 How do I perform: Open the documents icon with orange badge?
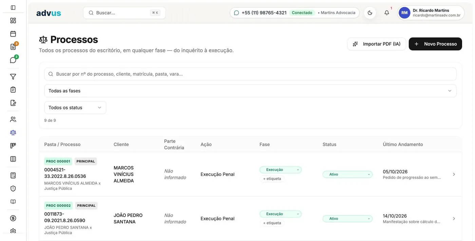tap(13, 47)
